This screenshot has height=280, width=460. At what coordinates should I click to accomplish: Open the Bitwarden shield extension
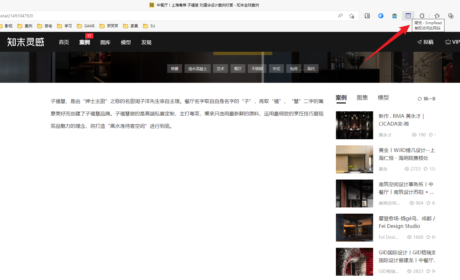(367, 16)
